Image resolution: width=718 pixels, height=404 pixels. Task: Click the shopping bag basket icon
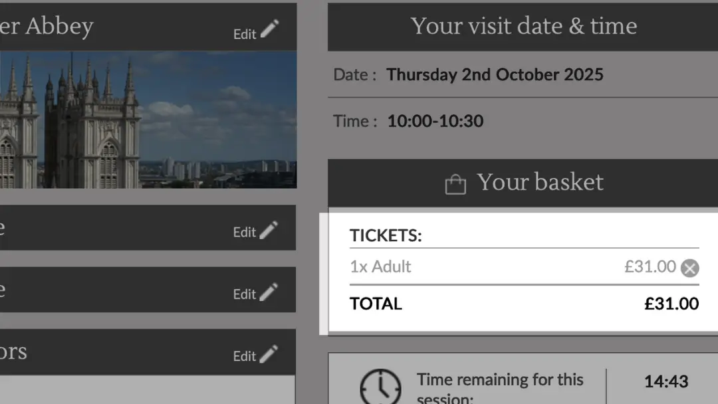tap(455, 183)
